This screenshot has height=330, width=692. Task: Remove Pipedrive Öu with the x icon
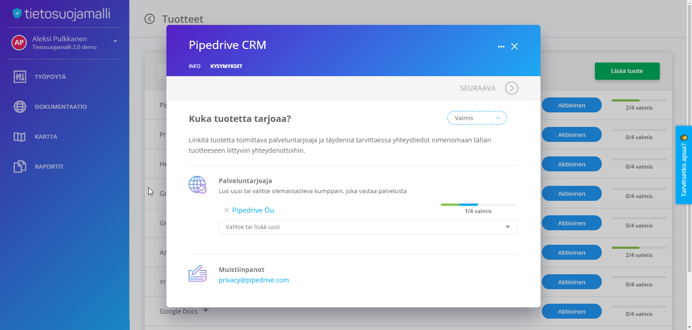click(226, 210)
